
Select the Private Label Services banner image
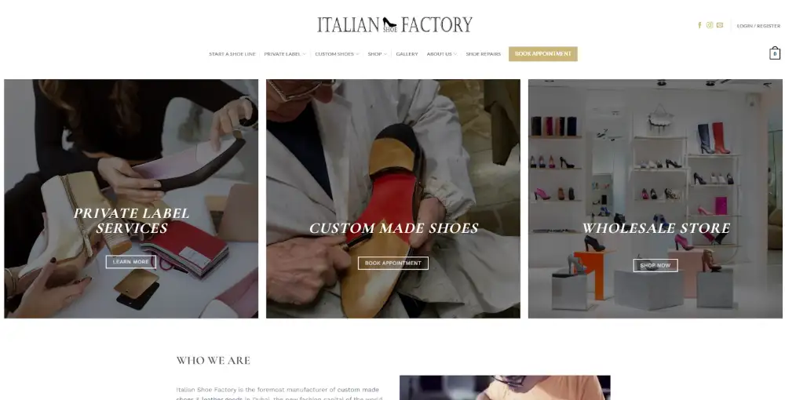[131, 198]
